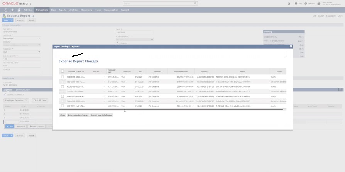Click the Shortcuts star icon
Screen dimensions: 345x172
[x=12, y=10]
